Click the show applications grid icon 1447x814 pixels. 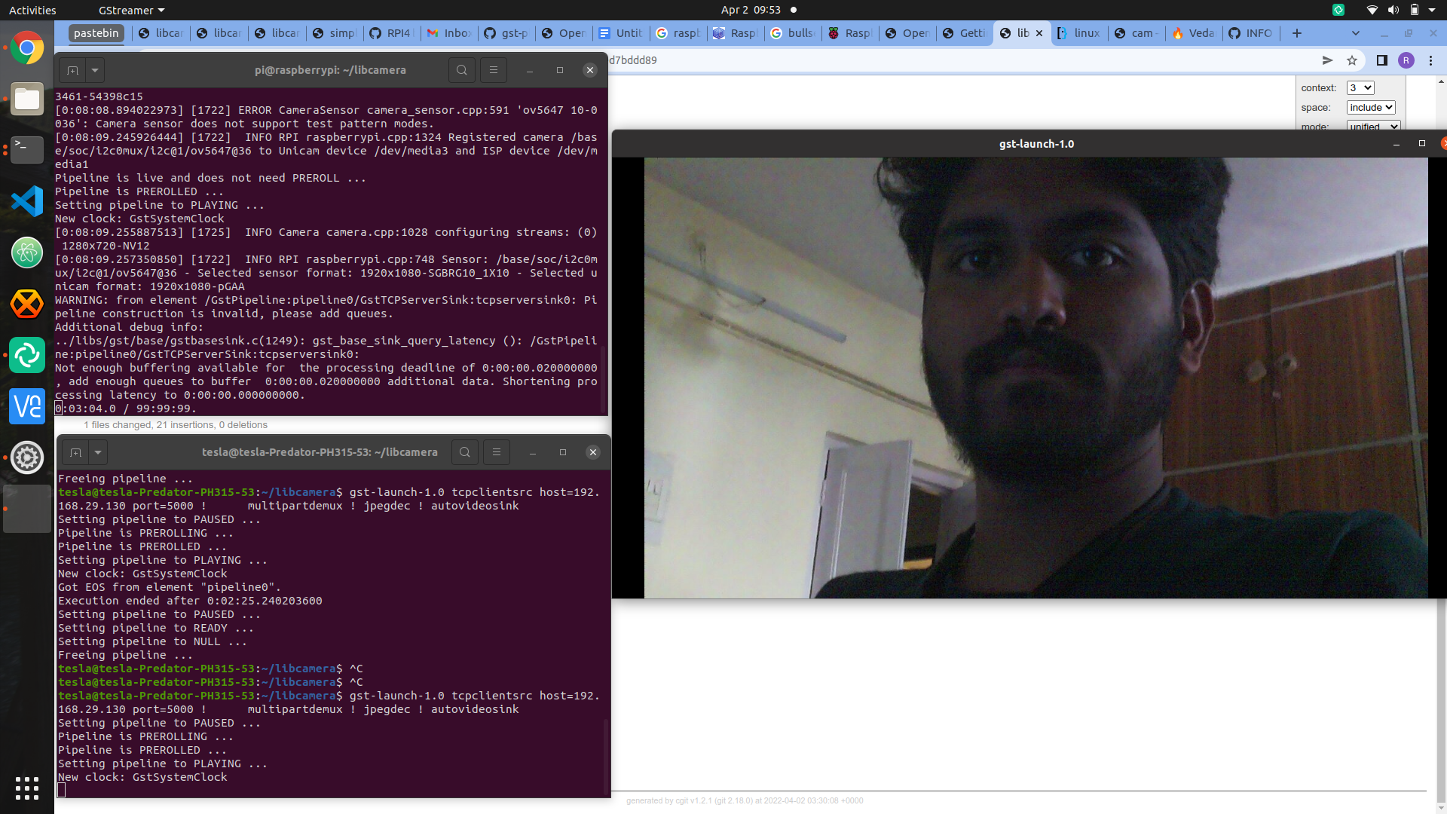click(27, 785)
